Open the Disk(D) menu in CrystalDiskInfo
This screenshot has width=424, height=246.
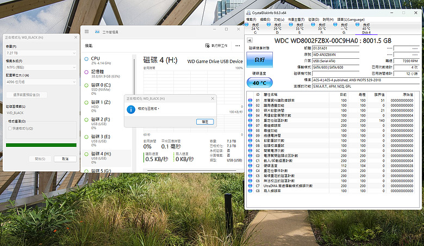(x=314, y=20)
